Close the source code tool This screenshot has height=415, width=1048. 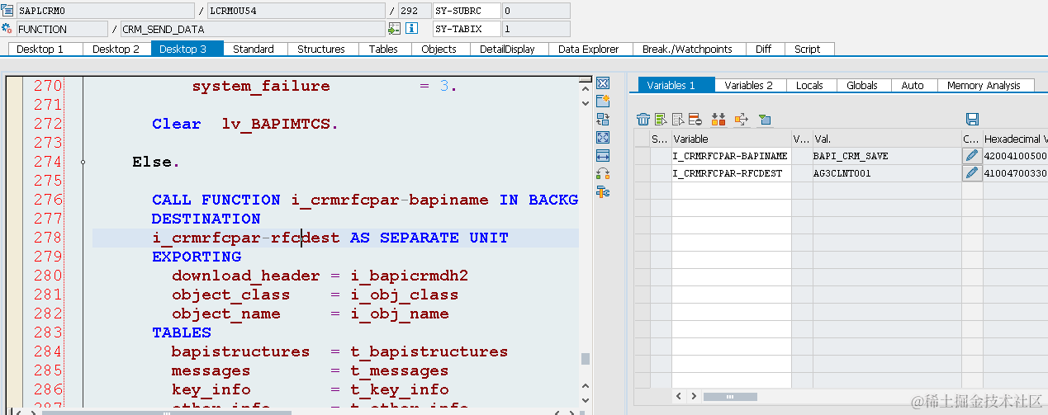(603, 83)
